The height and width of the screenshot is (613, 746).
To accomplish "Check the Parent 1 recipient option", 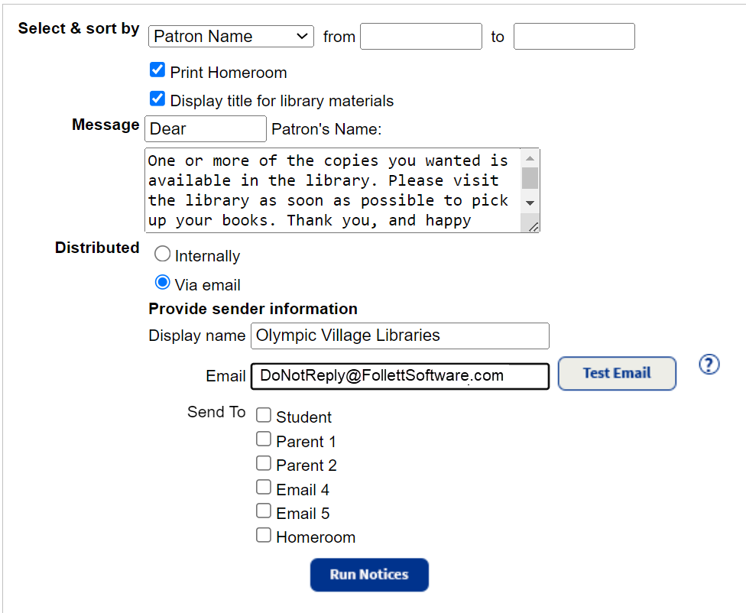I will [x=263, y=438].
